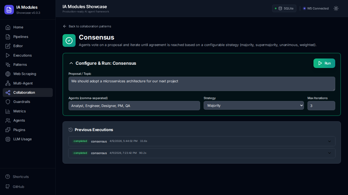The image size is (348, 195).
Task: Open Guardrails from the sidebar
Action: click(8, 102)
